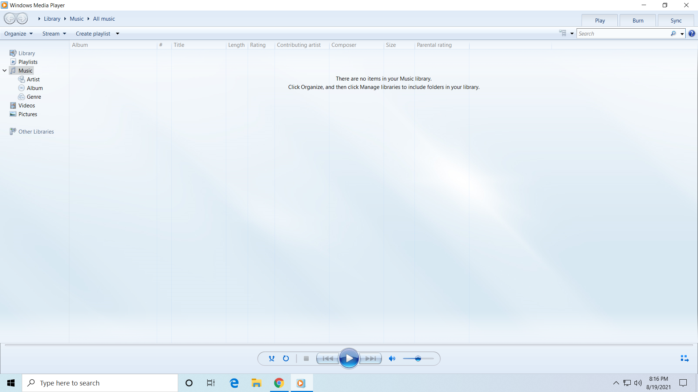Click the search magnifier icon
The width and height of the screenshot is (698, 392).
tap(673, 33)
